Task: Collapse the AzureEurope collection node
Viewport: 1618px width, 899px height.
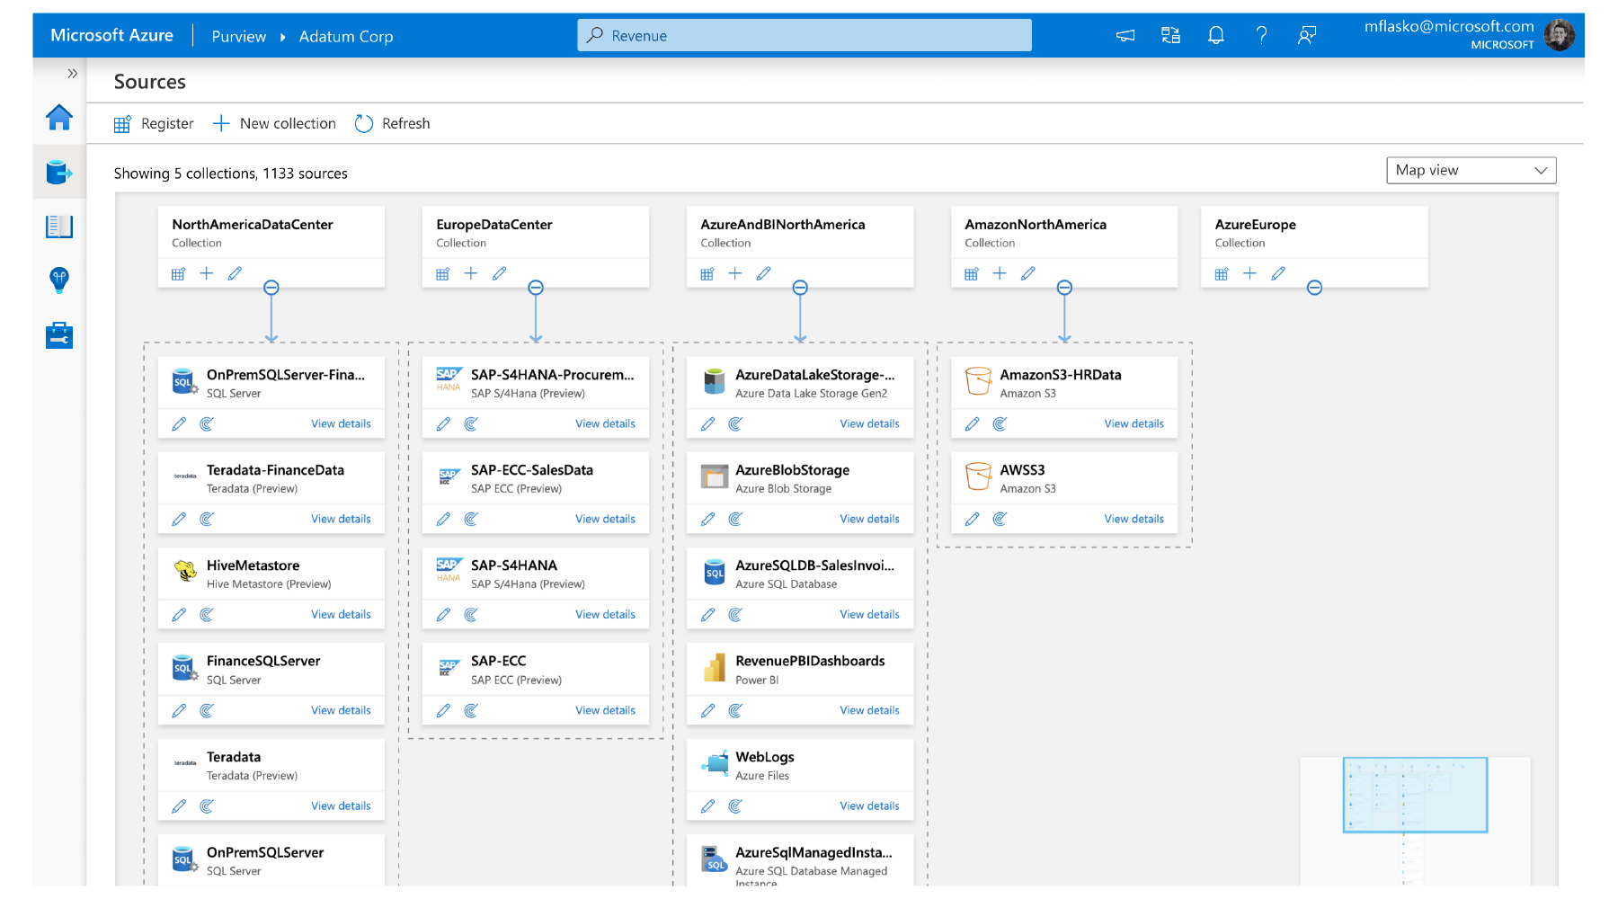Action: [1314, 288]
